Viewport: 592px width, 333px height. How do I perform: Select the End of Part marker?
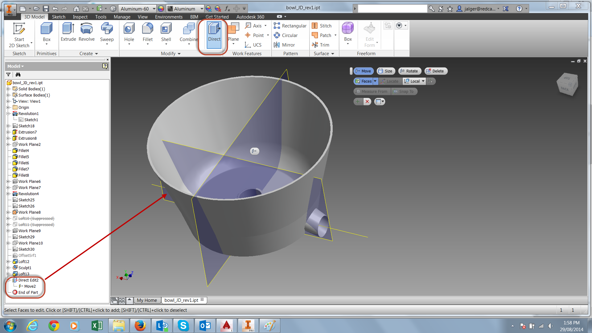point(25,293)
